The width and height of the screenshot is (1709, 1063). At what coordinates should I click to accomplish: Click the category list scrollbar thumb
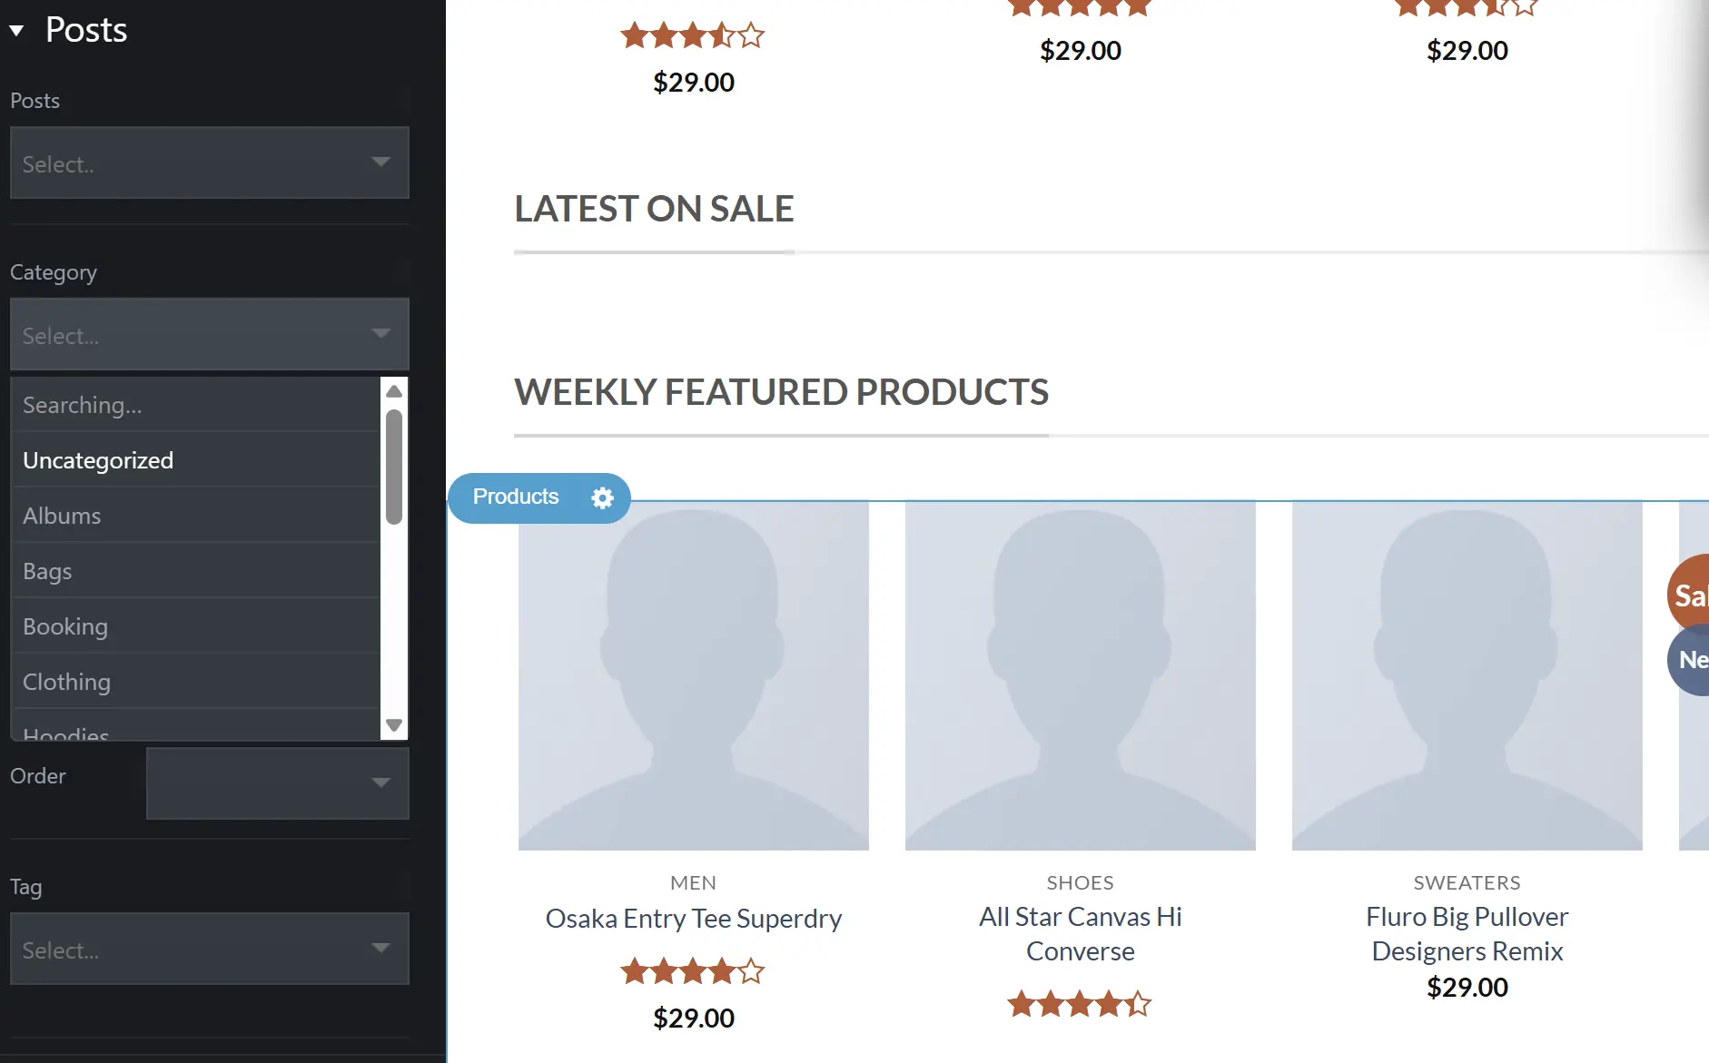click(x=394, y=468)
